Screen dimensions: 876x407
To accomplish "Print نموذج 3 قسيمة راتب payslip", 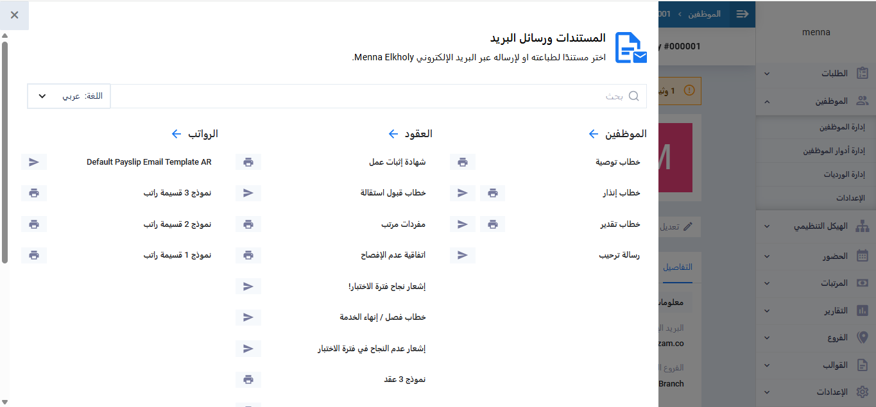I will point(34,193).
